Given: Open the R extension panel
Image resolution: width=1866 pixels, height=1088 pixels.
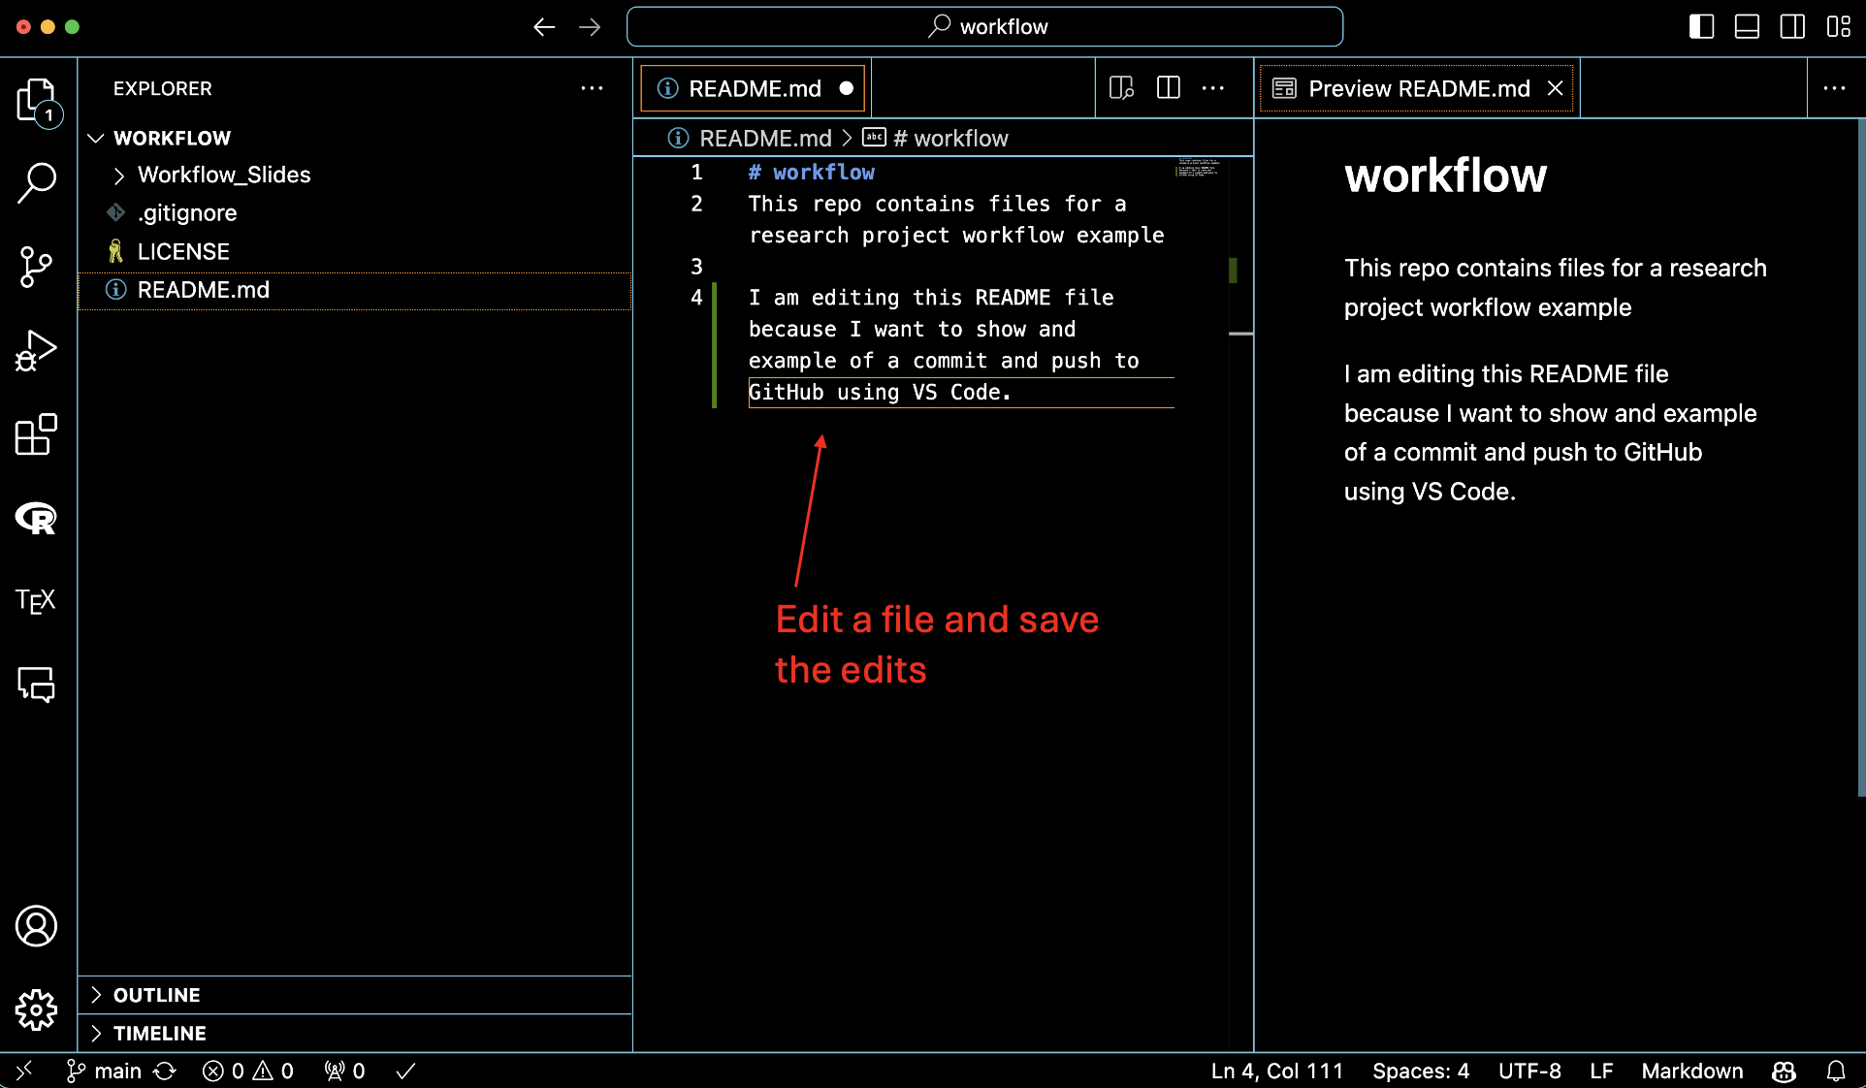Looking at the screenshot, I should click(37, 518).
